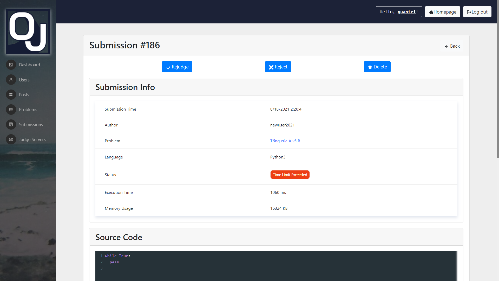Click the Time Limit Exceeded status badge
The image size is (499, 281).
click(x=290, y=175)
